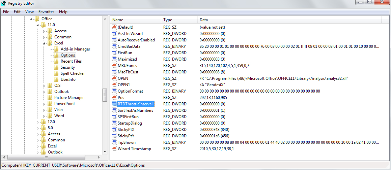Expand the Access key under 11.0
Screen dimensions: 391x170
(44, 31)
